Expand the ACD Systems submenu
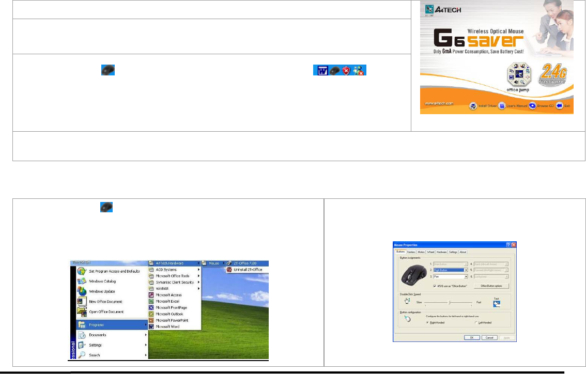Screen dimensions: 586x374 [x=175, y=269]
